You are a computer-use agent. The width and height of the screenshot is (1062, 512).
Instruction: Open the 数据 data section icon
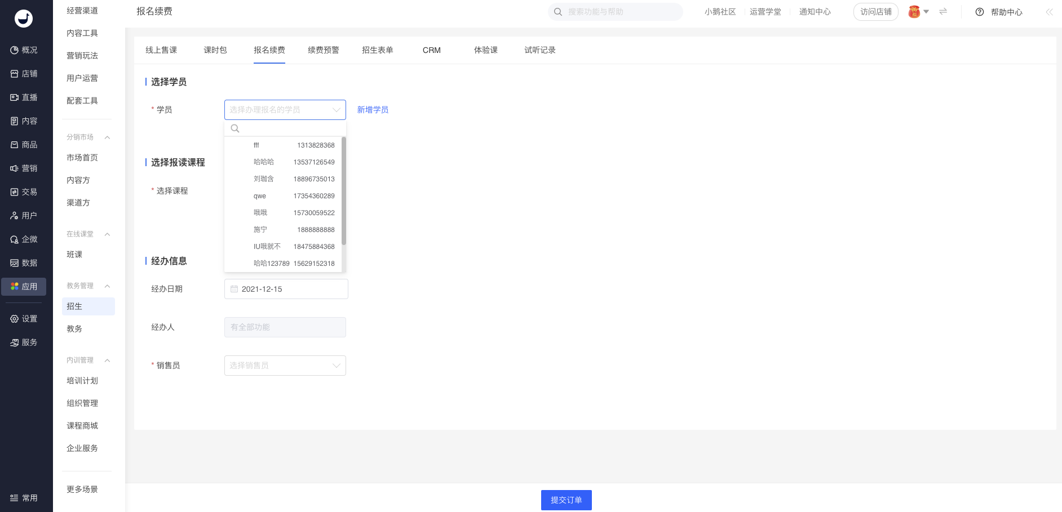coord(15,263)
